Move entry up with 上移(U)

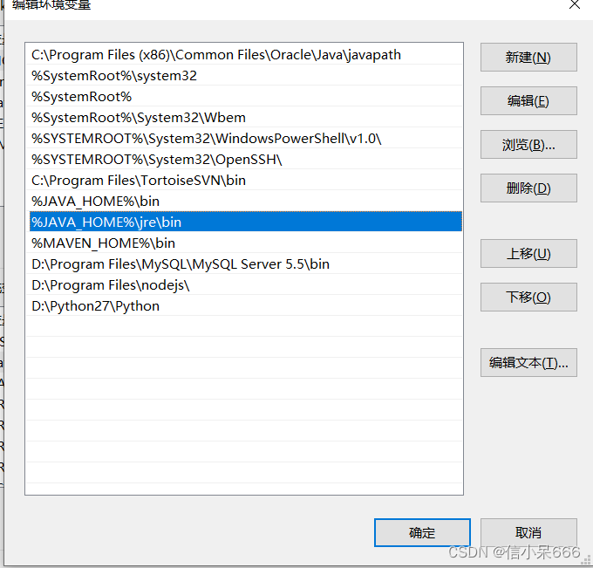[x=528, y=253]
